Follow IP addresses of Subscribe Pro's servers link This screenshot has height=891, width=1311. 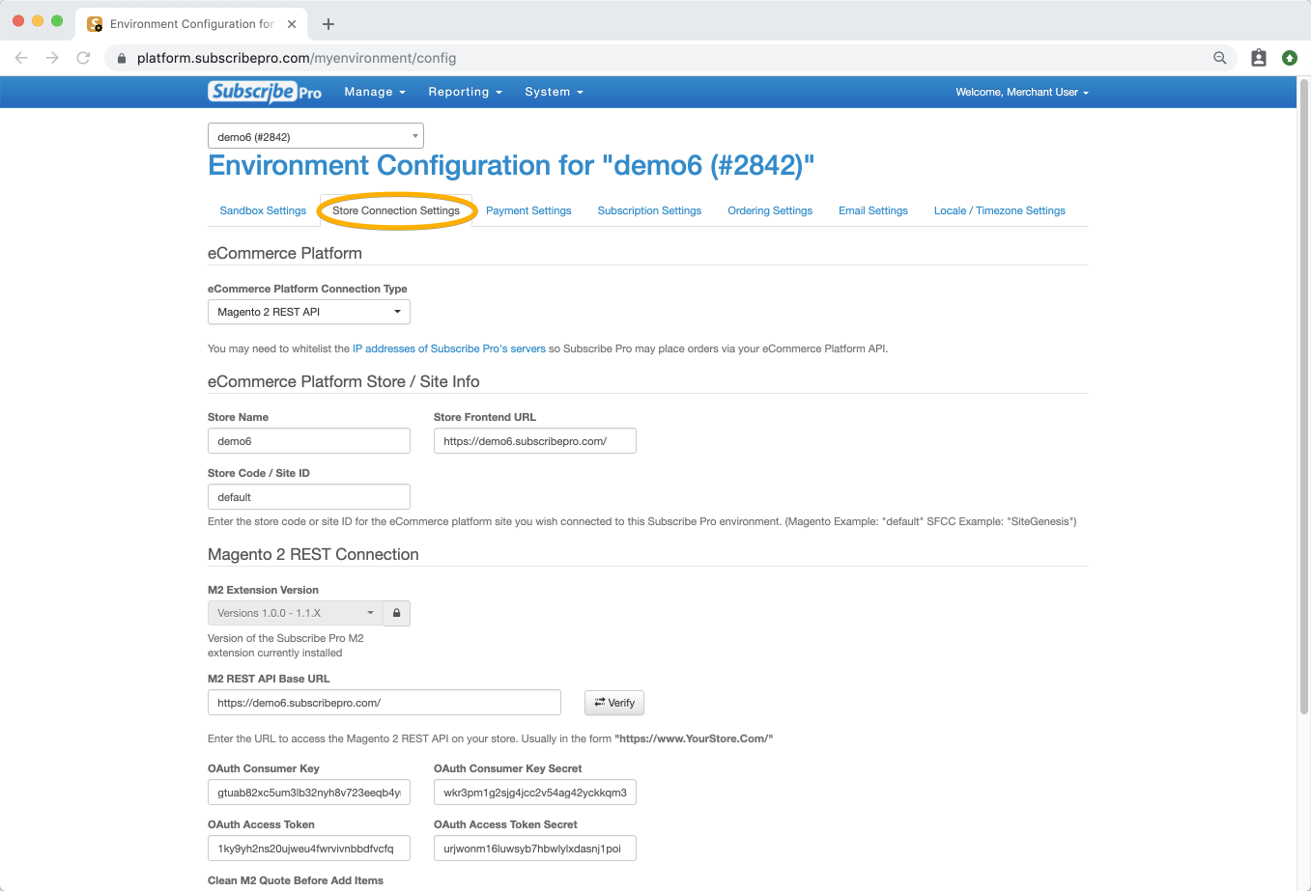[x=449, y=348]
